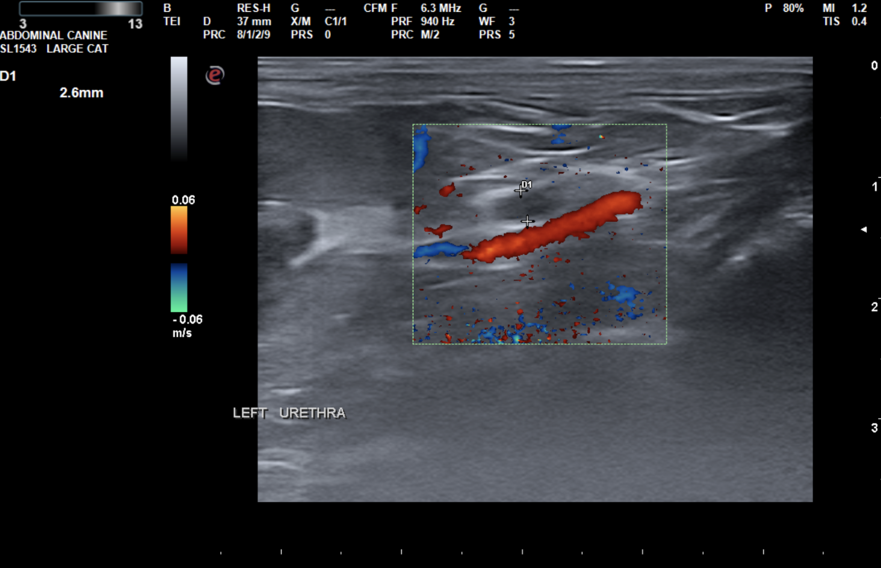Click the depth 37 mm value

(x=254, y=21)
